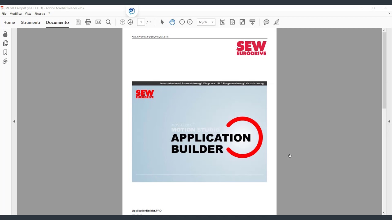
Task: Add a comment bubble icon
Action: (x=266, y=22)
